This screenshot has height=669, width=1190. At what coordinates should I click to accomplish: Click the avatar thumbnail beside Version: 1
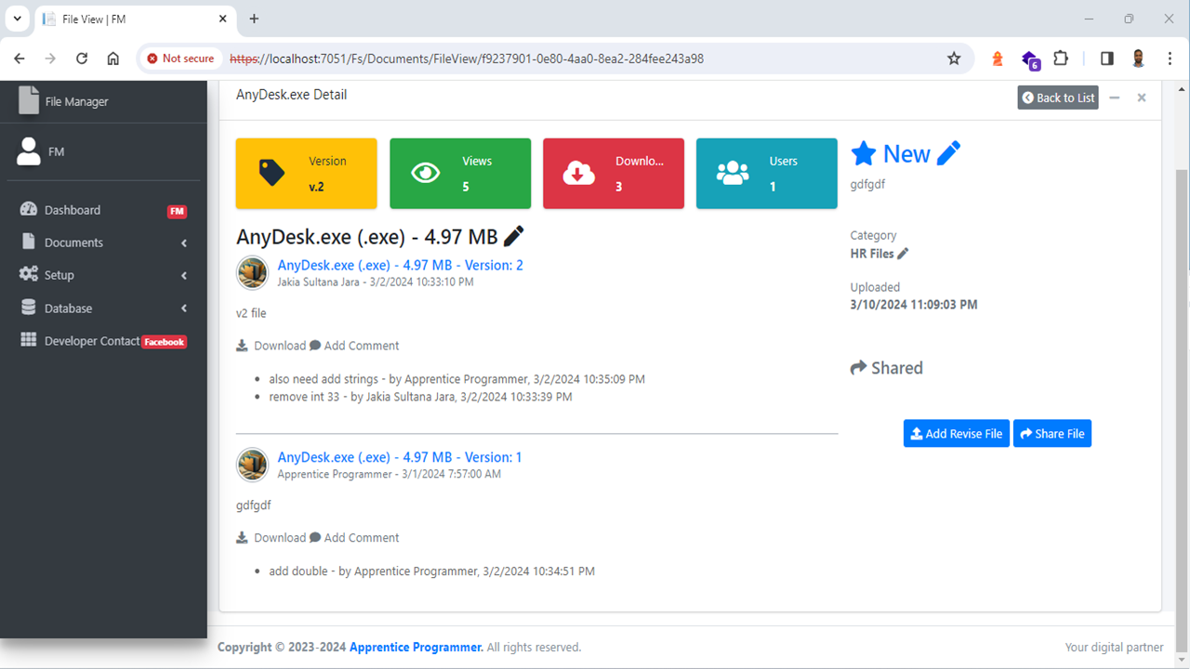coord(253,465)
